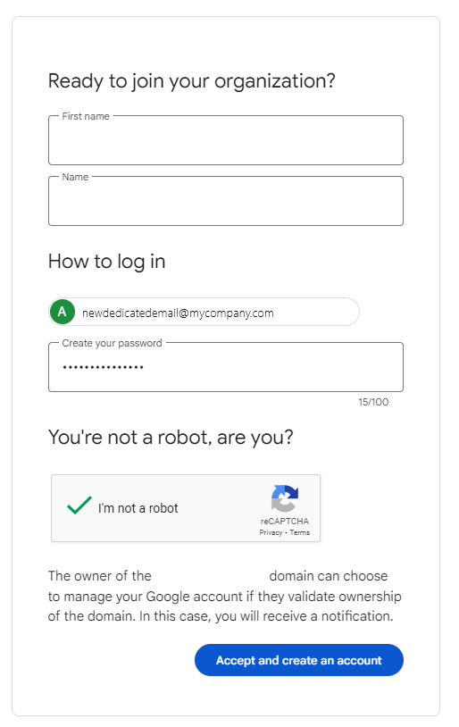Click Accept and create an account
This screenshot has width=459, height=727.
(299, 660)
